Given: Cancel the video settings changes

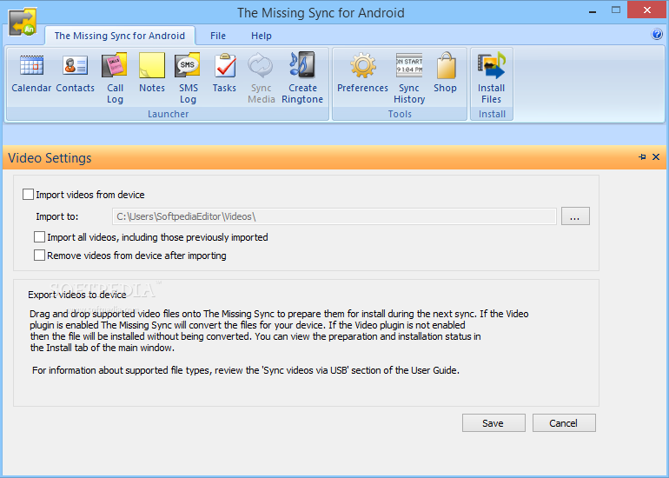Looking at the screenshot, I should coord(564,423).
